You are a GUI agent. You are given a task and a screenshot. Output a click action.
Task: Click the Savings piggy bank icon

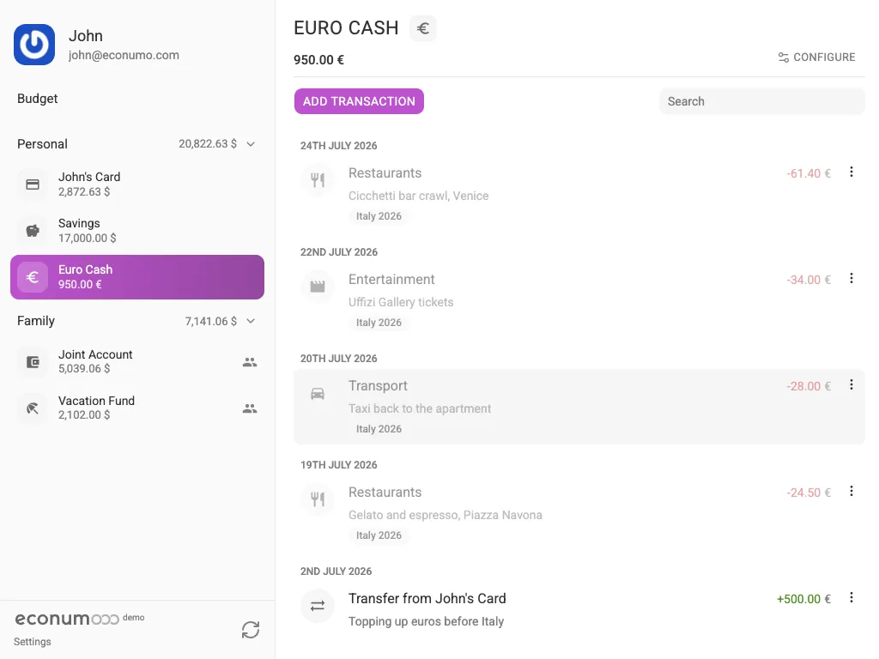33,230
